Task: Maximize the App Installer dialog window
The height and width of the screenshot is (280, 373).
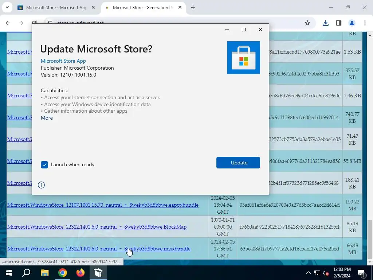Action: tap(244, 30)
